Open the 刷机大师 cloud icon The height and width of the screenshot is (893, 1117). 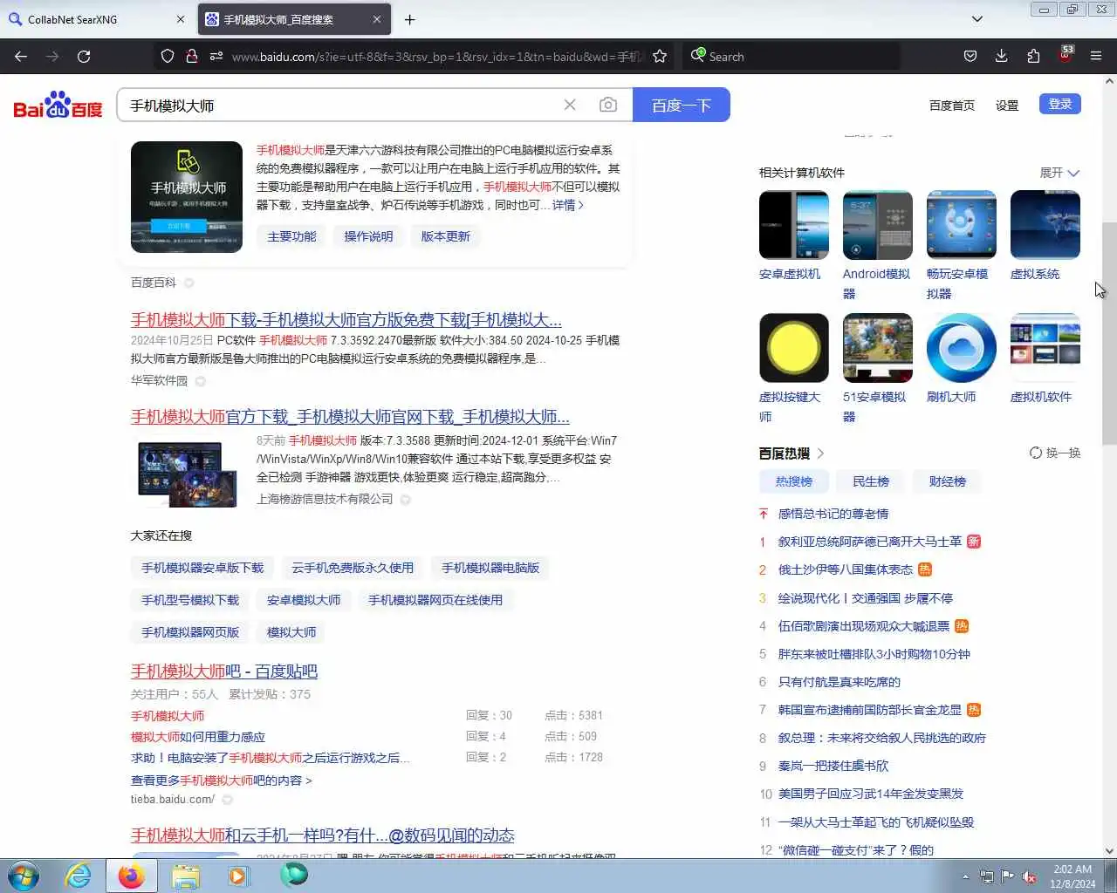[962, 348]
